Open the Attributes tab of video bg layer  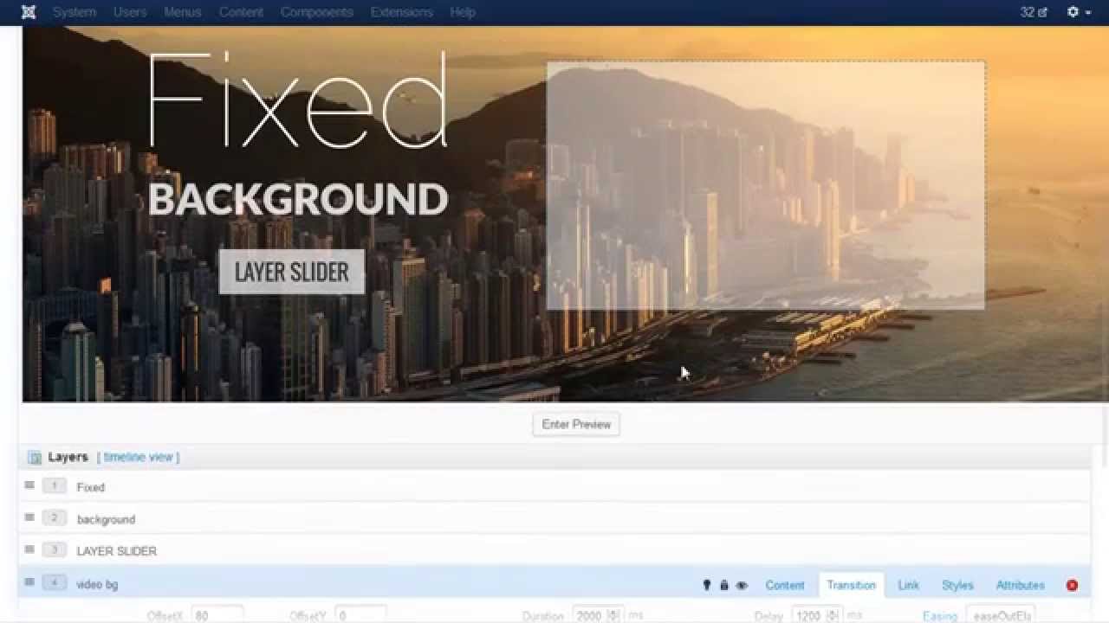tap(1021, 586)
